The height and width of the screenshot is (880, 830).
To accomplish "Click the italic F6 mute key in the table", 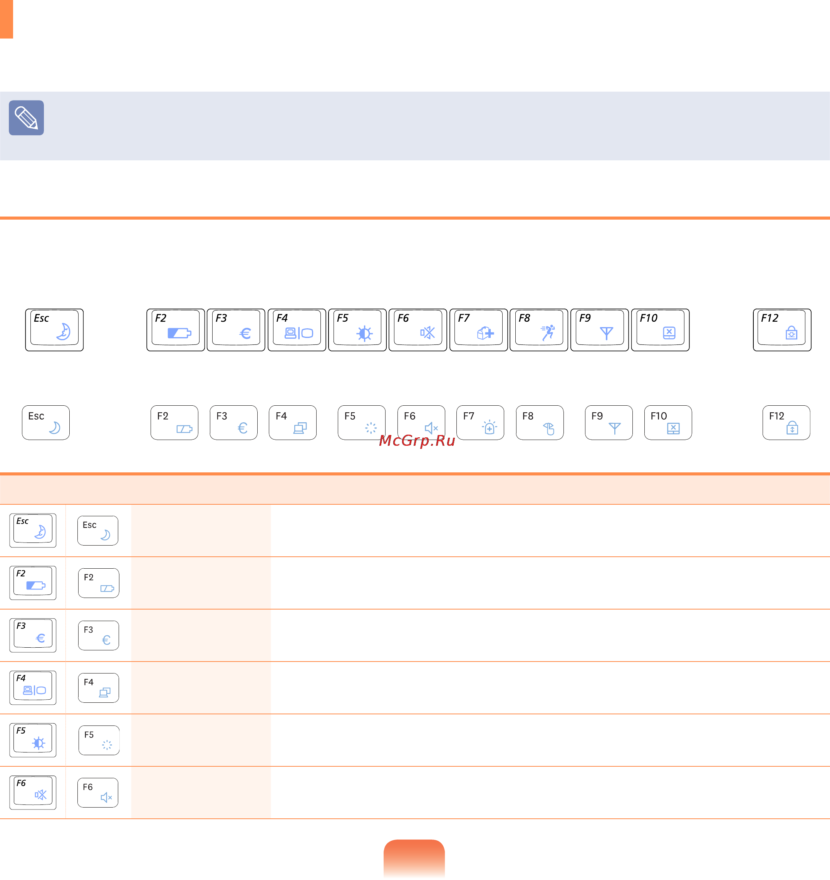I will [33, 793].
